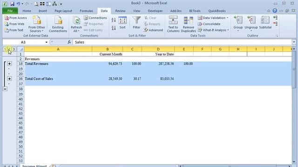Open Excel Help question mark

[275, 11]
